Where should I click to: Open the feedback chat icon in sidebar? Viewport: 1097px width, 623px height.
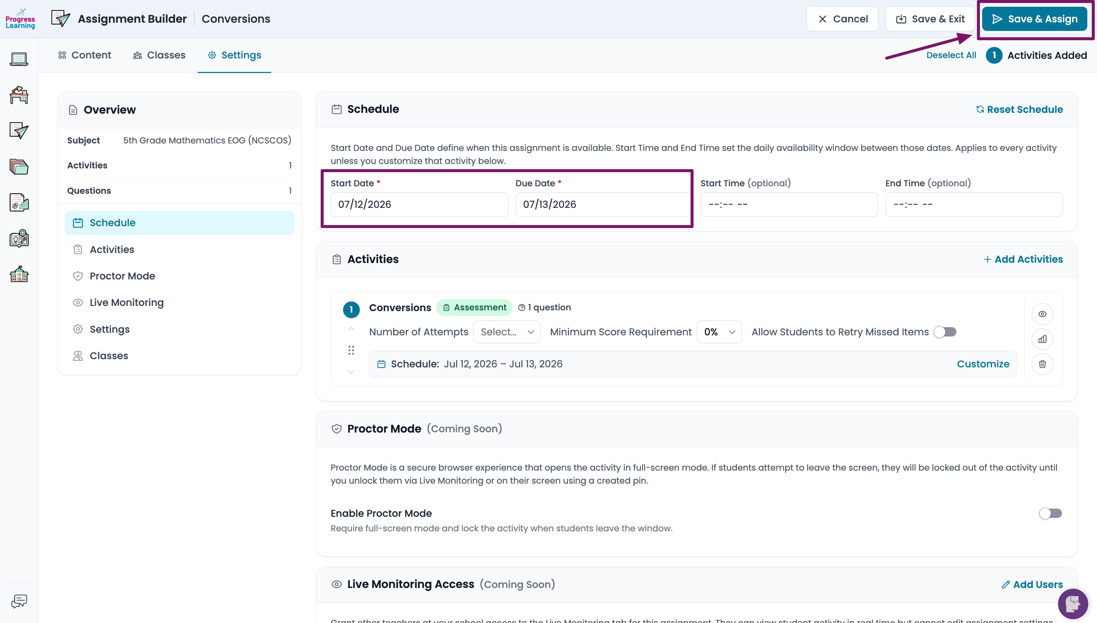(x=19, y=601)
